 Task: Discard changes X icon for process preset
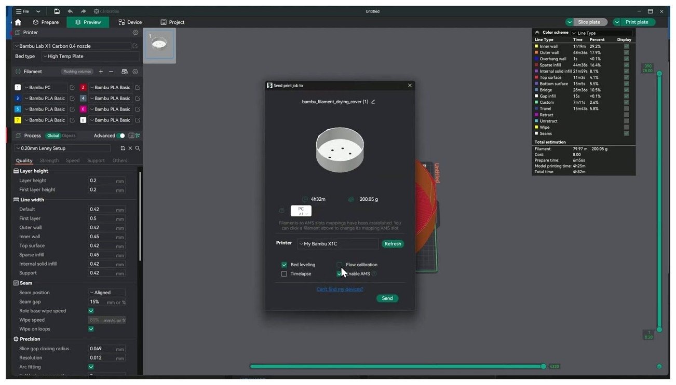[130, 148]
